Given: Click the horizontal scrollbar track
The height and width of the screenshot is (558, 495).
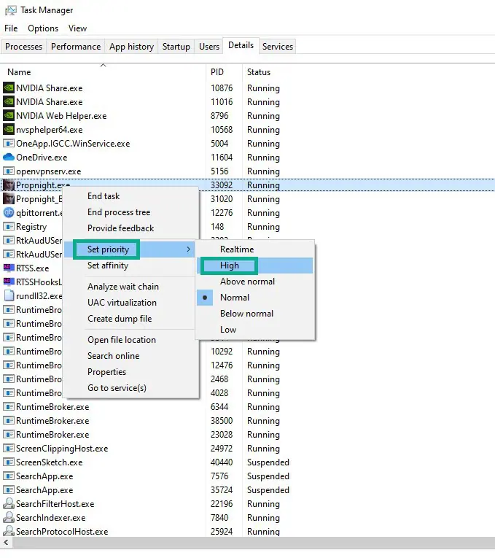Looking at the screenshot, I should coord(253,543).
